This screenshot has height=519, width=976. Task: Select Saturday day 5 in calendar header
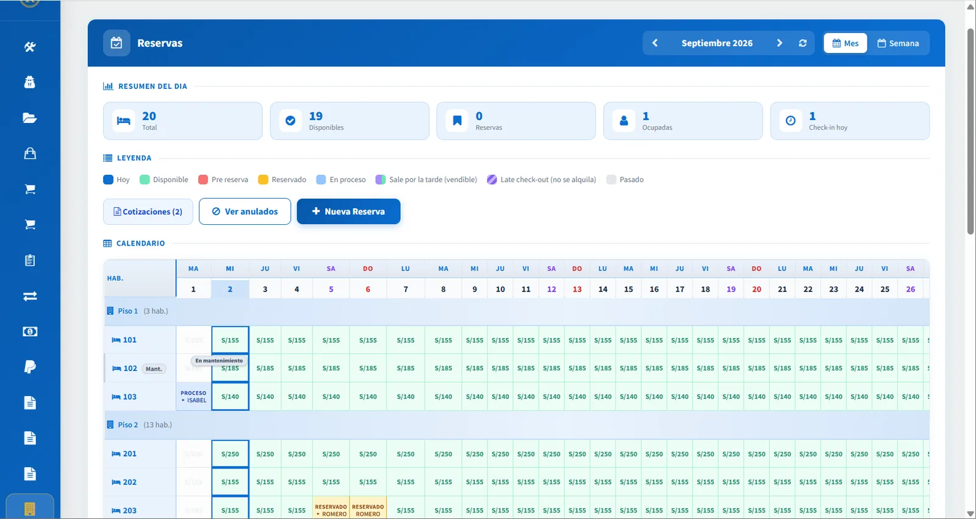click(331, 289)
